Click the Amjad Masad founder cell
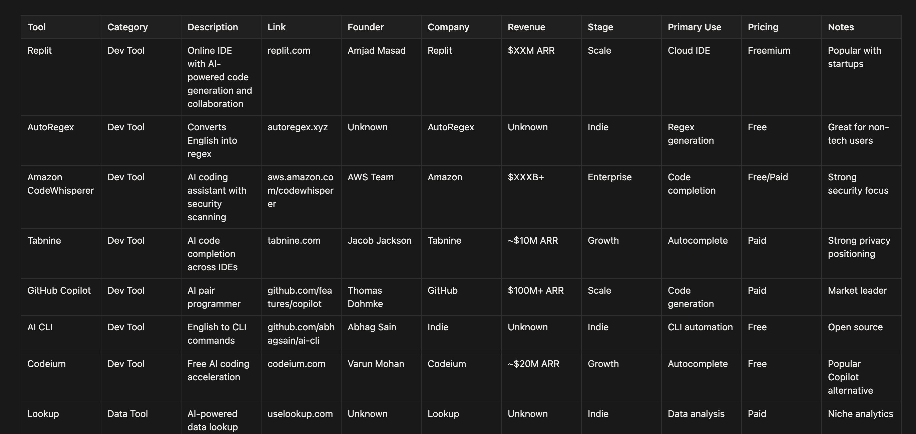 click(376, 50)
